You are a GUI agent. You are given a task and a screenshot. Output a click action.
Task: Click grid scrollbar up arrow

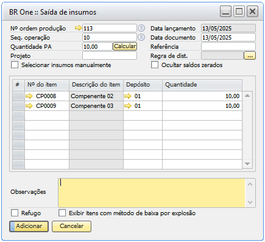click(x=247, y=96)
